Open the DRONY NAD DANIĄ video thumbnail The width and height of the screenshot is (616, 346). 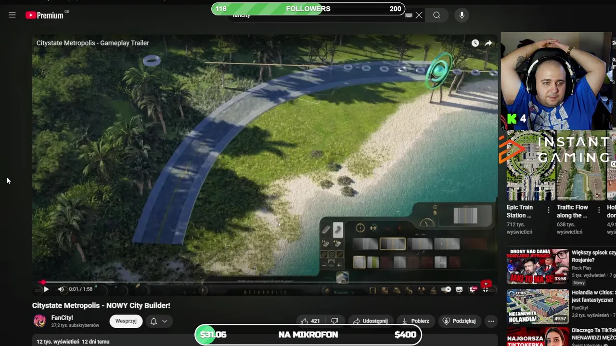pyautogui.click(x=538, y=266)
